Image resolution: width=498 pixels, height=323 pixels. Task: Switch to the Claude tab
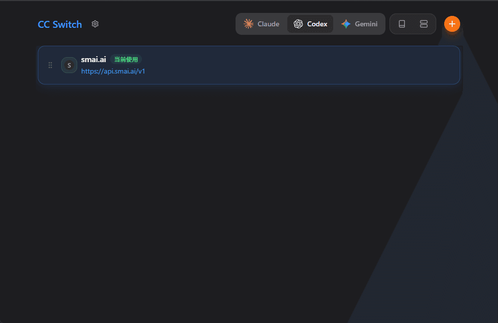pyautogui.click(x=268, y=24)
